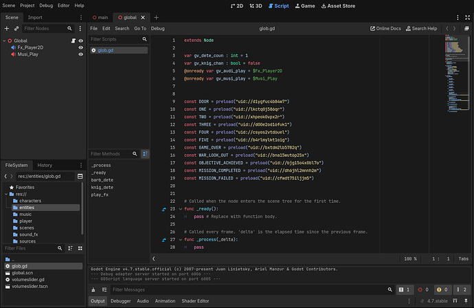Fold the _ready function code block

tap(181, 209)
